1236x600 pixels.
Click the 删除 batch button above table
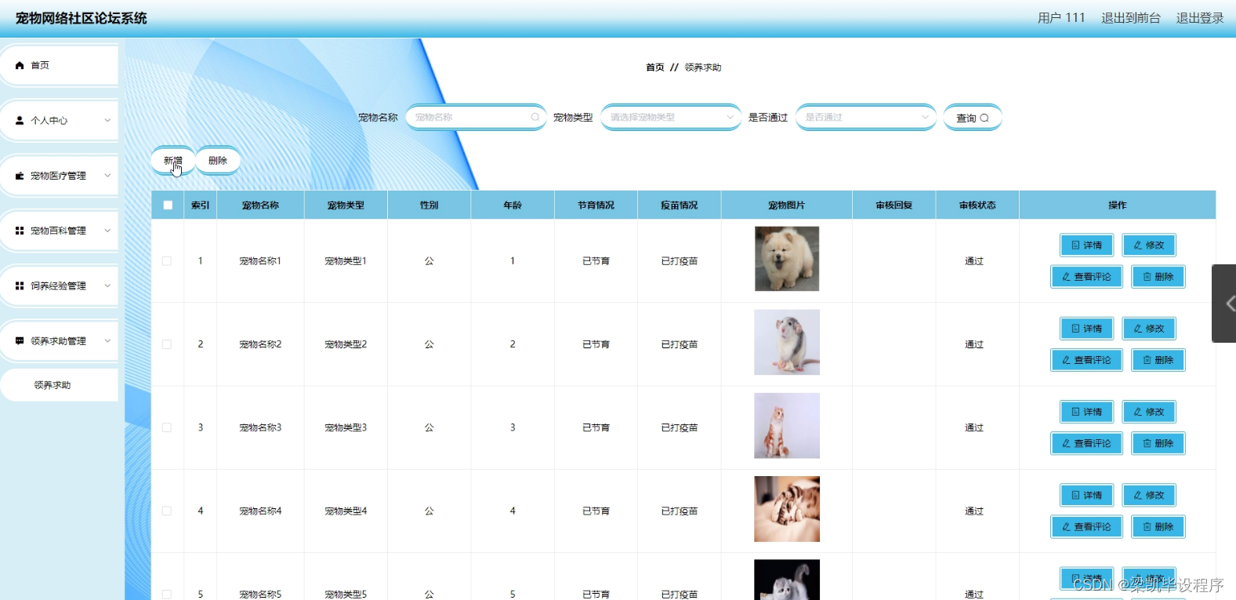(218, 161)
